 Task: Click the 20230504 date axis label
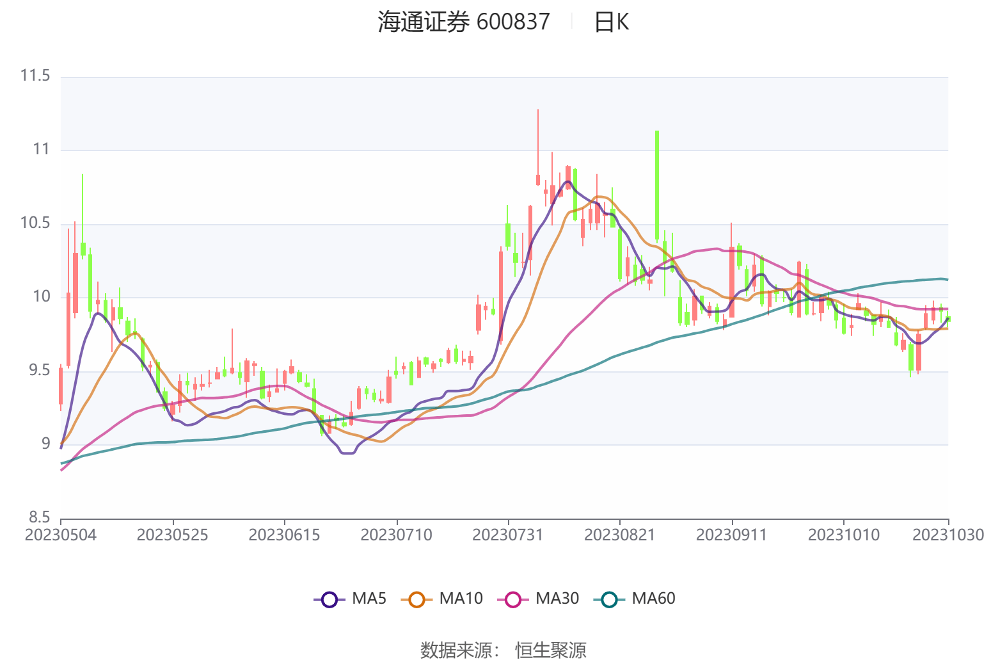click(x=61, y=535)
